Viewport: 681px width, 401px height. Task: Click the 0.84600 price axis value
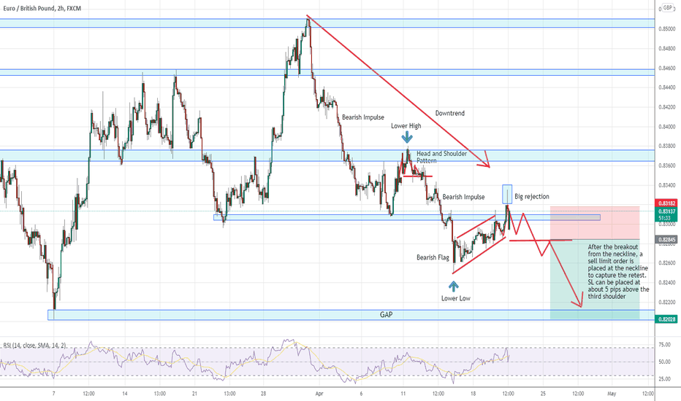[666, 68]
